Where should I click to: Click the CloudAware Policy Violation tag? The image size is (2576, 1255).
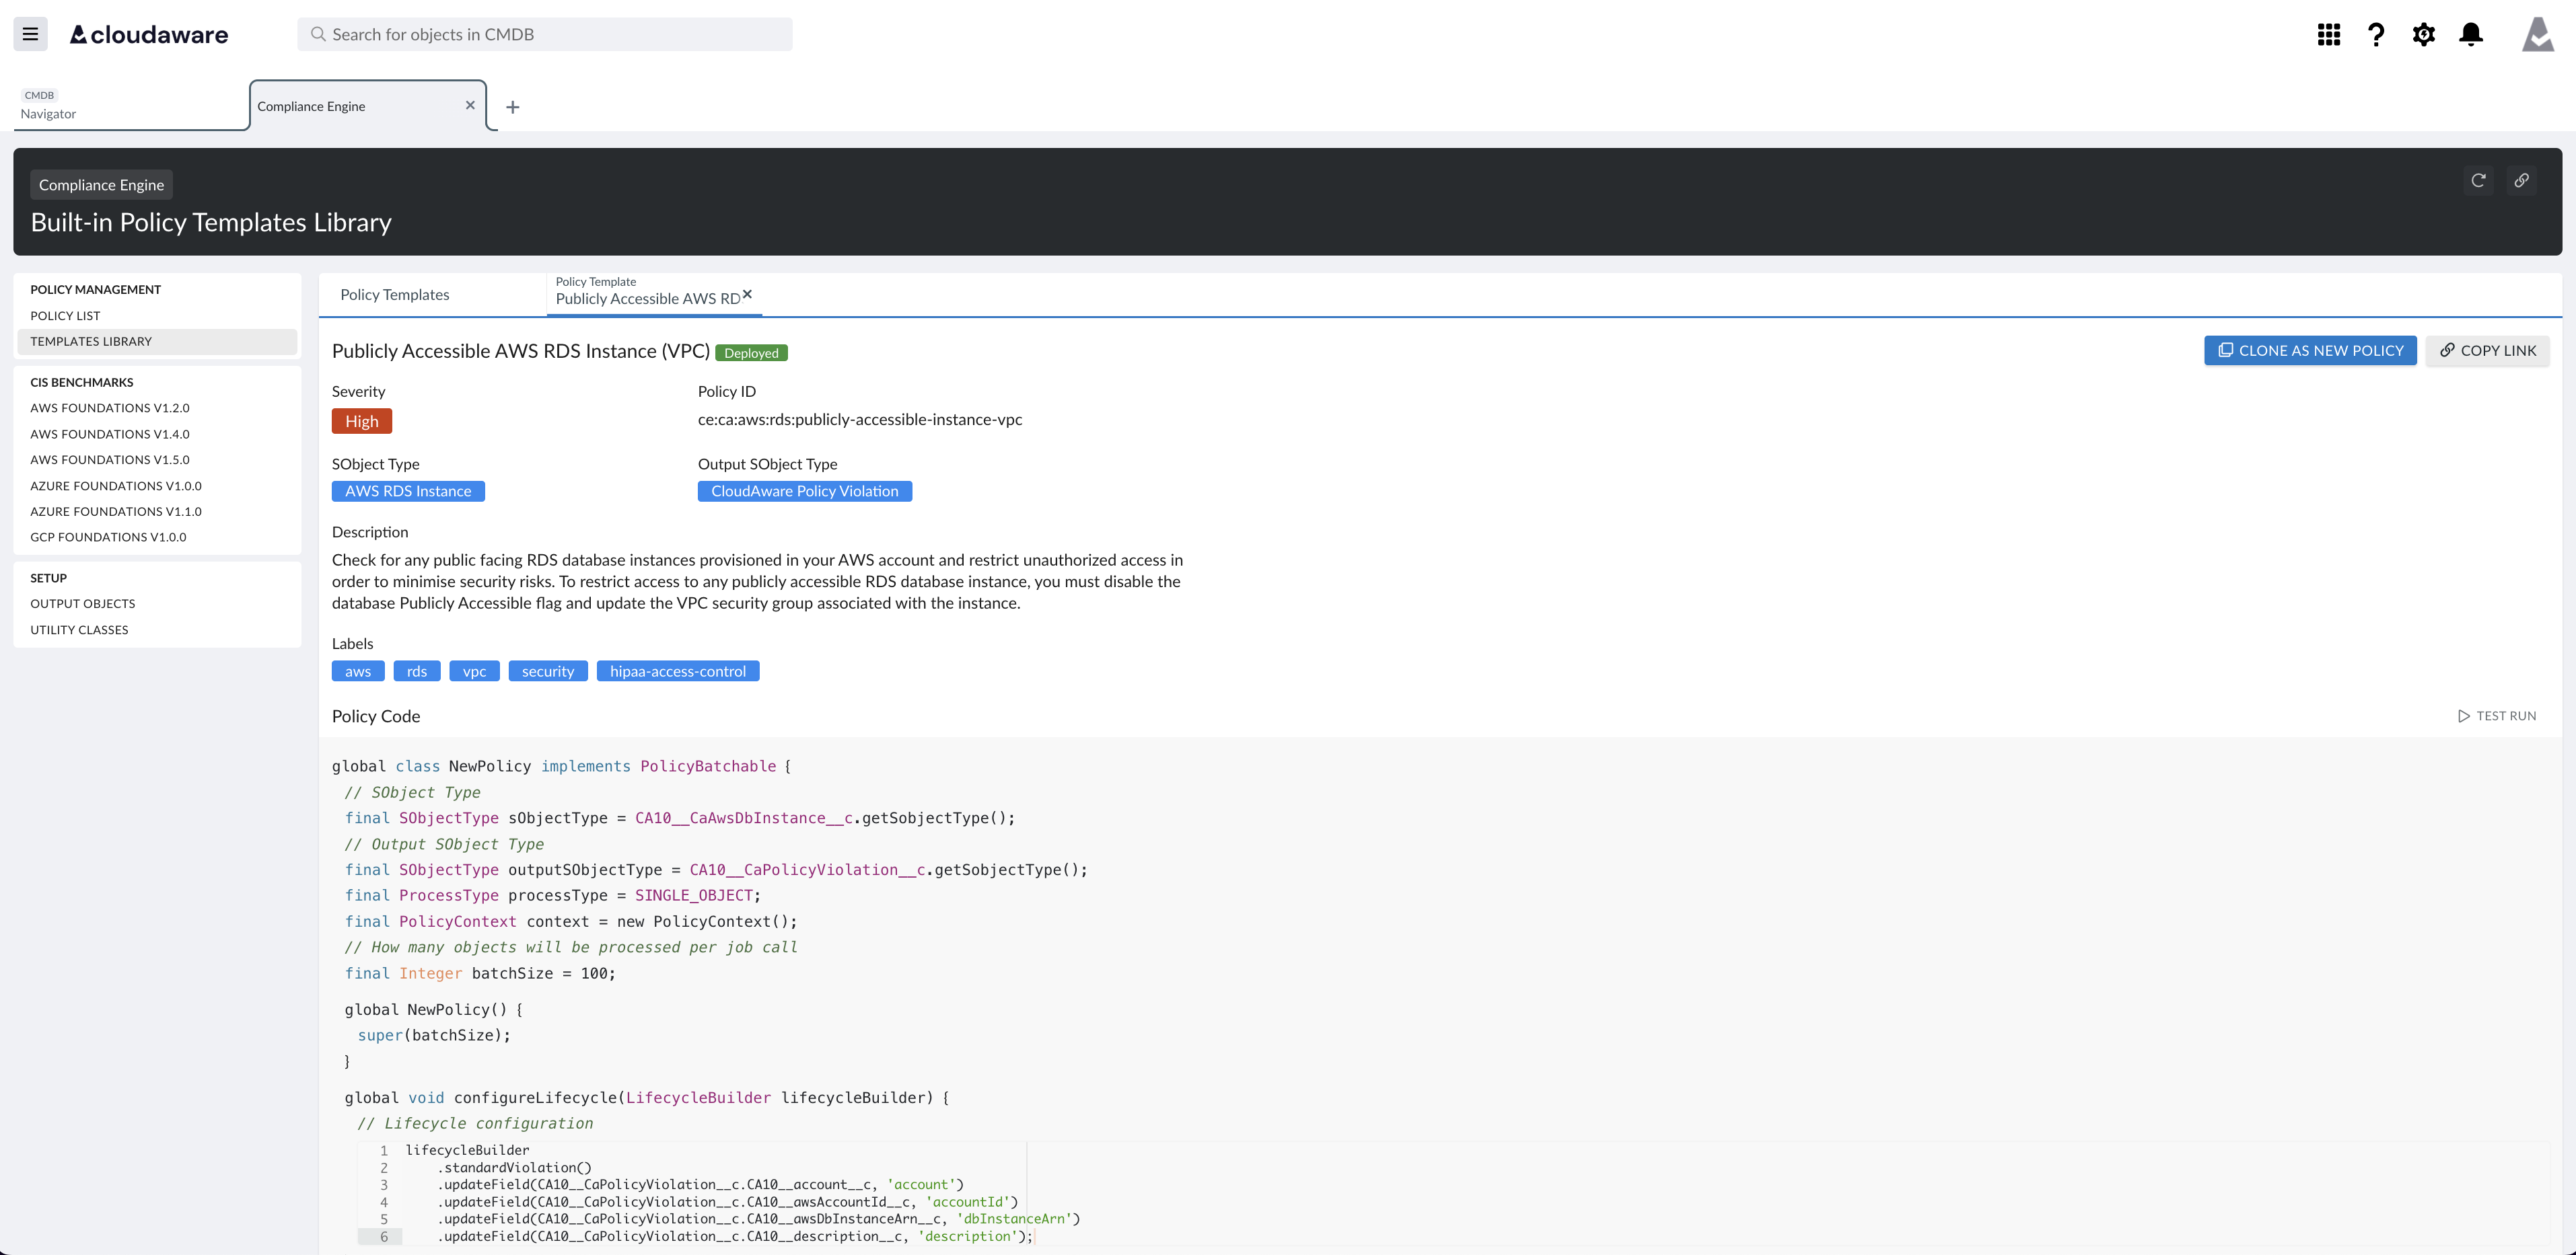coord(805,492)
